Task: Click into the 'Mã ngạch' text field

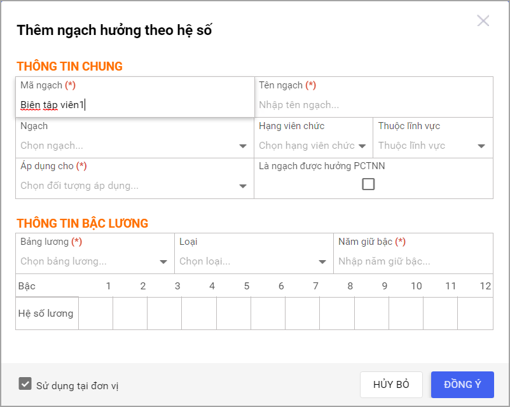Action: (x=135, y=105)
